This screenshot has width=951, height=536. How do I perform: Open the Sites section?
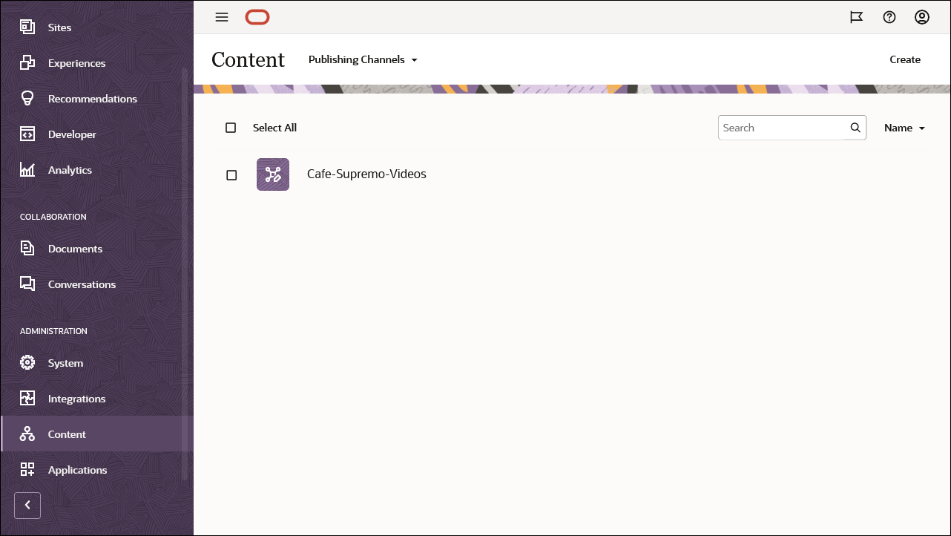59,27
